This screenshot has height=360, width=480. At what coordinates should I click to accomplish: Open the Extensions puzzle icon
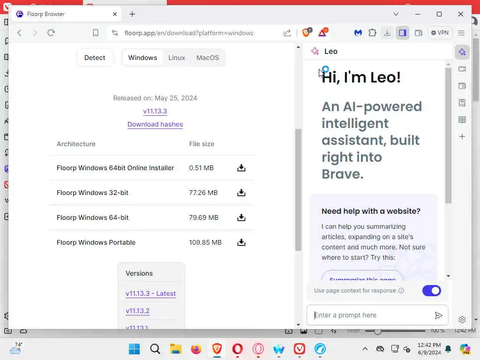pos(372,33)
